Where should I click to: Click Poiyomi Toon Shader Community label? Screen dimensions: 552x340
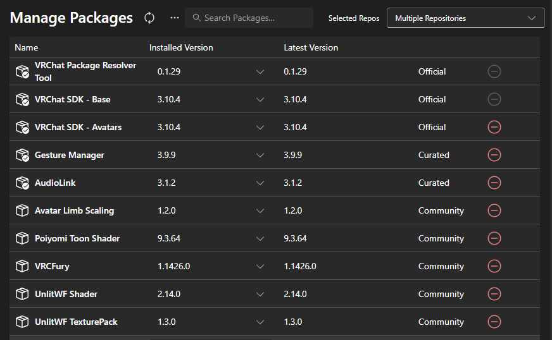(x=441, y=238)
